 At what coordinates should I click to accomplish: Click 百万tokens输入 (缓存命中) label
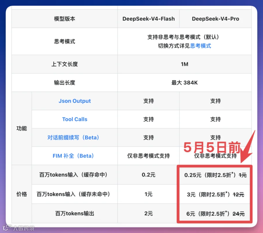73,175
